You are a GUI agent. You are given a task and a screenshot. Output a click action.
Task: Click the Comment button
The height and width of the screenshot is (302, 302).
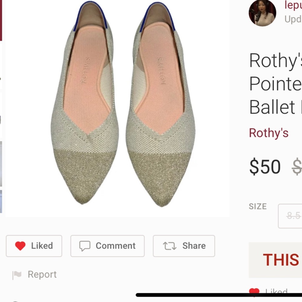pos(107,246)
